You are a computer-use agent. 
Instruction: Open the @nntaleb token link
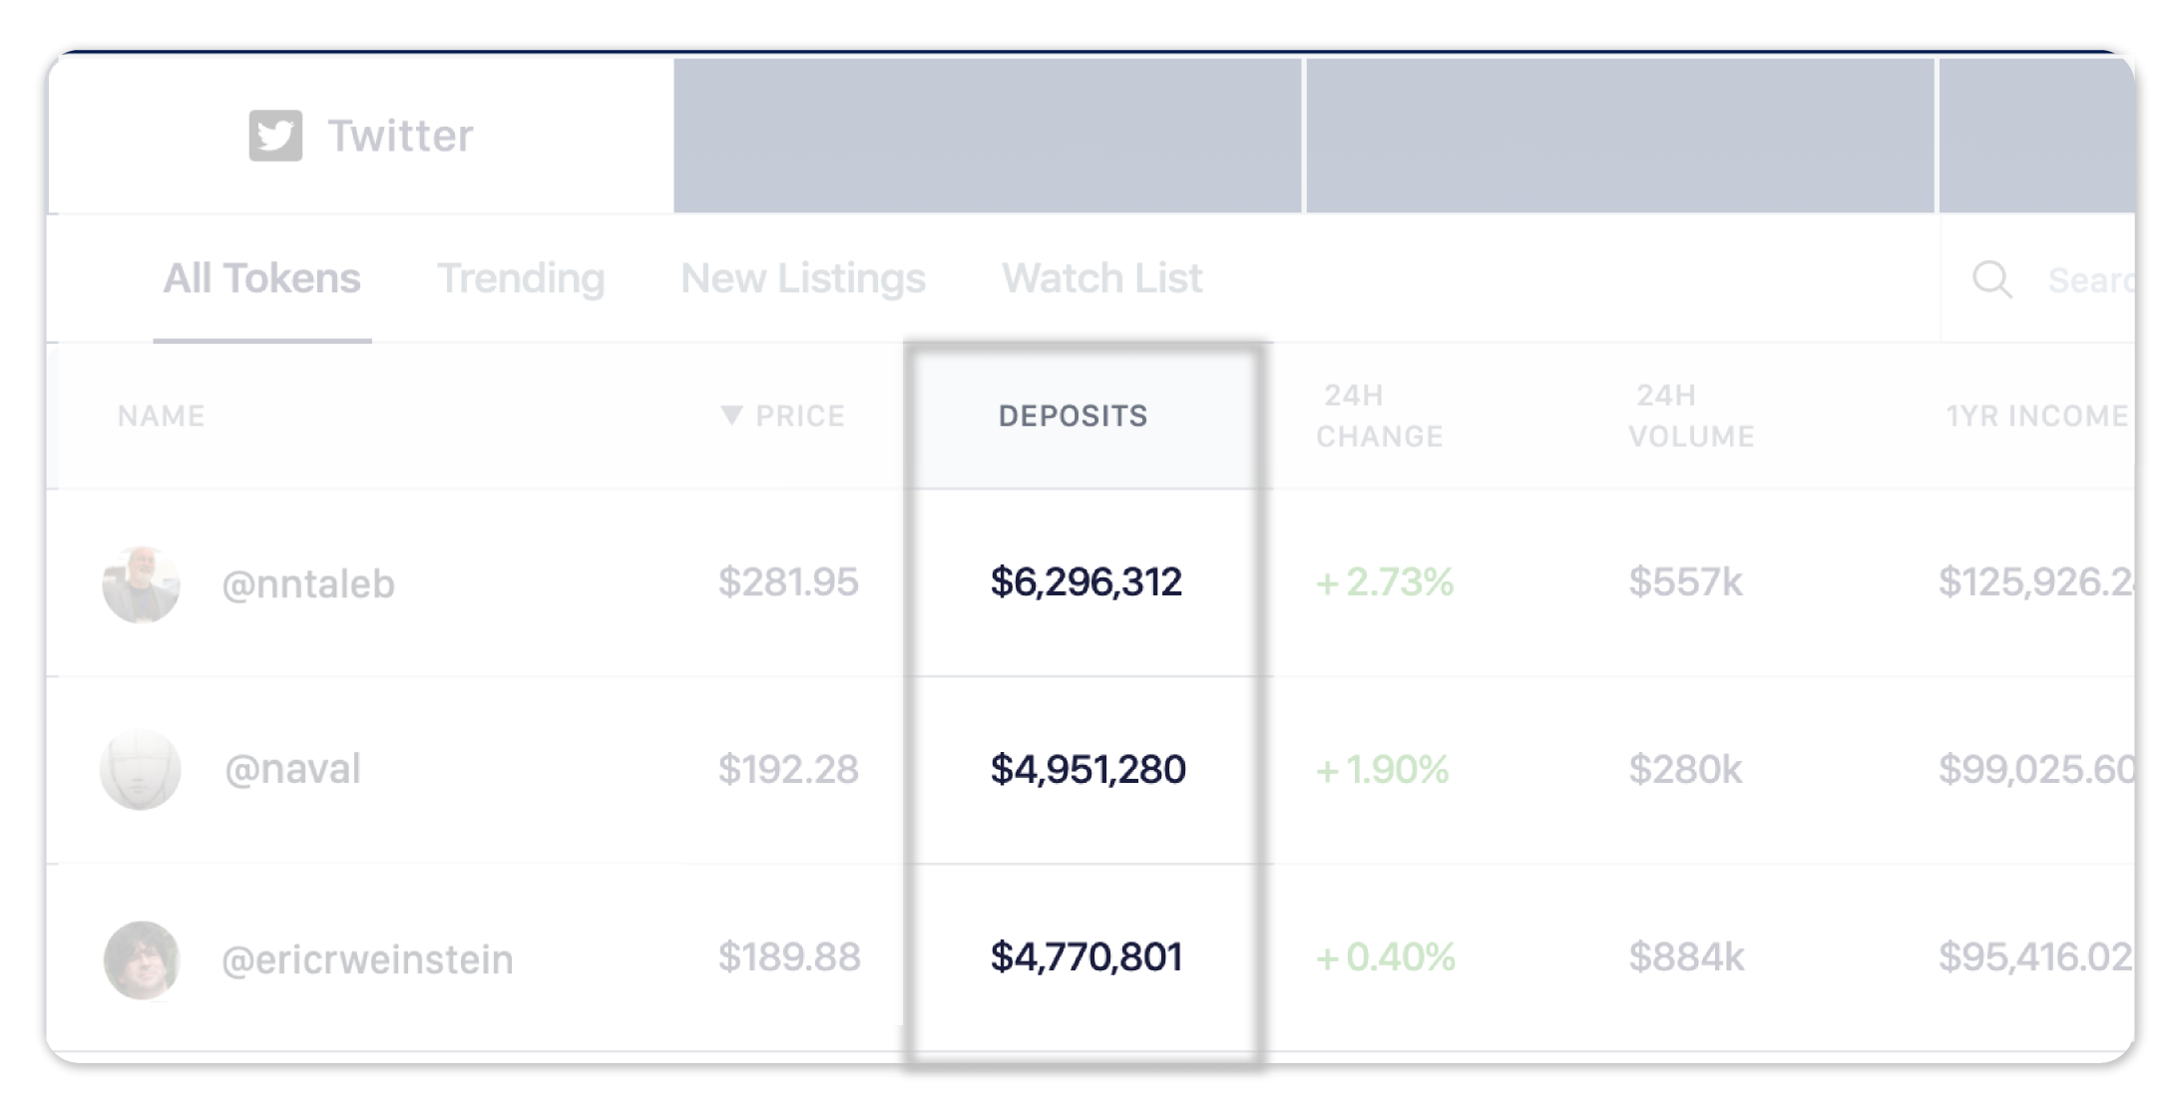(307, 583)
